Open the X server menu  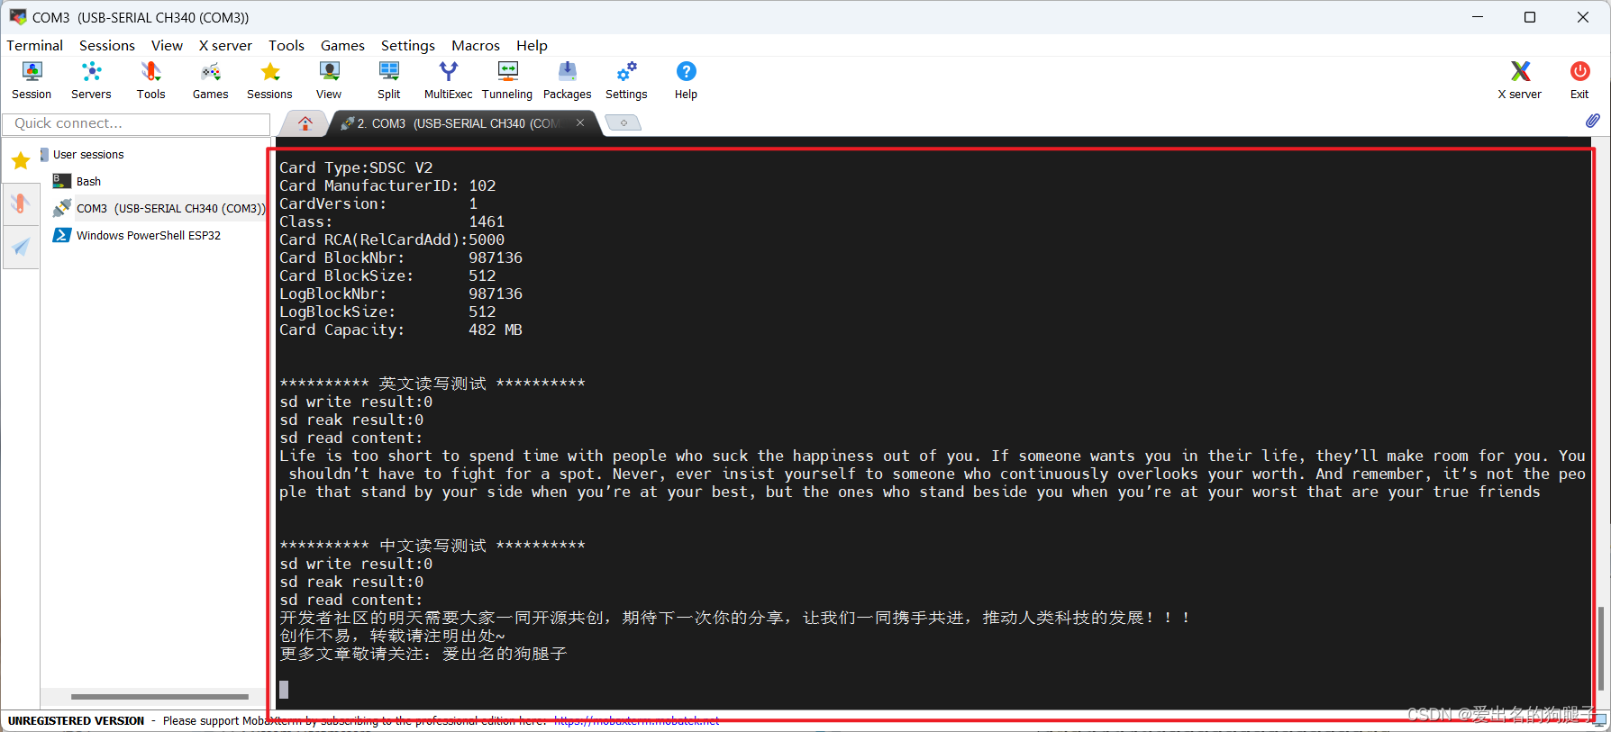tap(225, 45)
